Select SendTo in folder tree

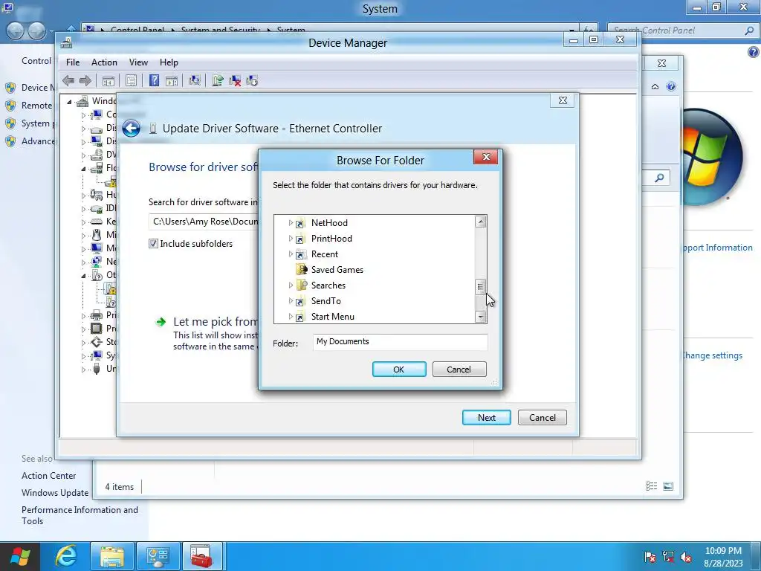326,301
